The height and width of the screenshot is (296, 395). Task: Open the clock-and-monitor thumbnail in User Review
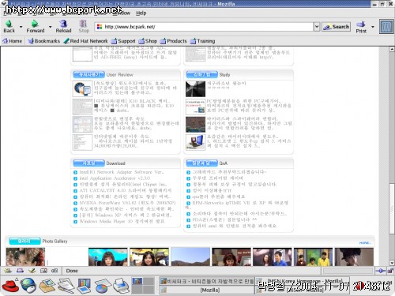click(82, 89)
